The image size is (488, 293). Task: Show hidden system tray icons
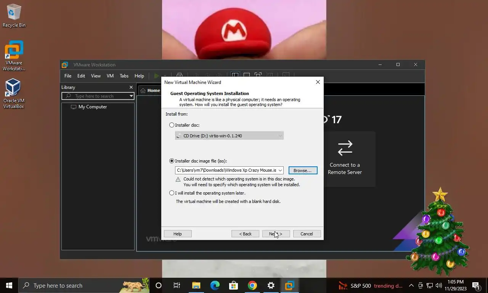click(411, 285)
